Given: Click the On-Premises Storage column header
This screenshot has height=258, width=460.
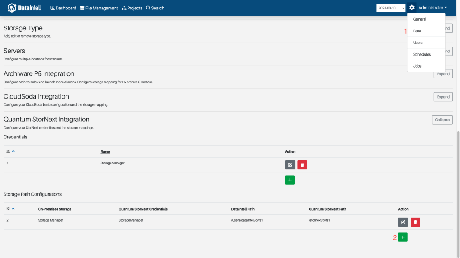Looking at the screenshot, I should pyautogui.click(x=54, y=209).
